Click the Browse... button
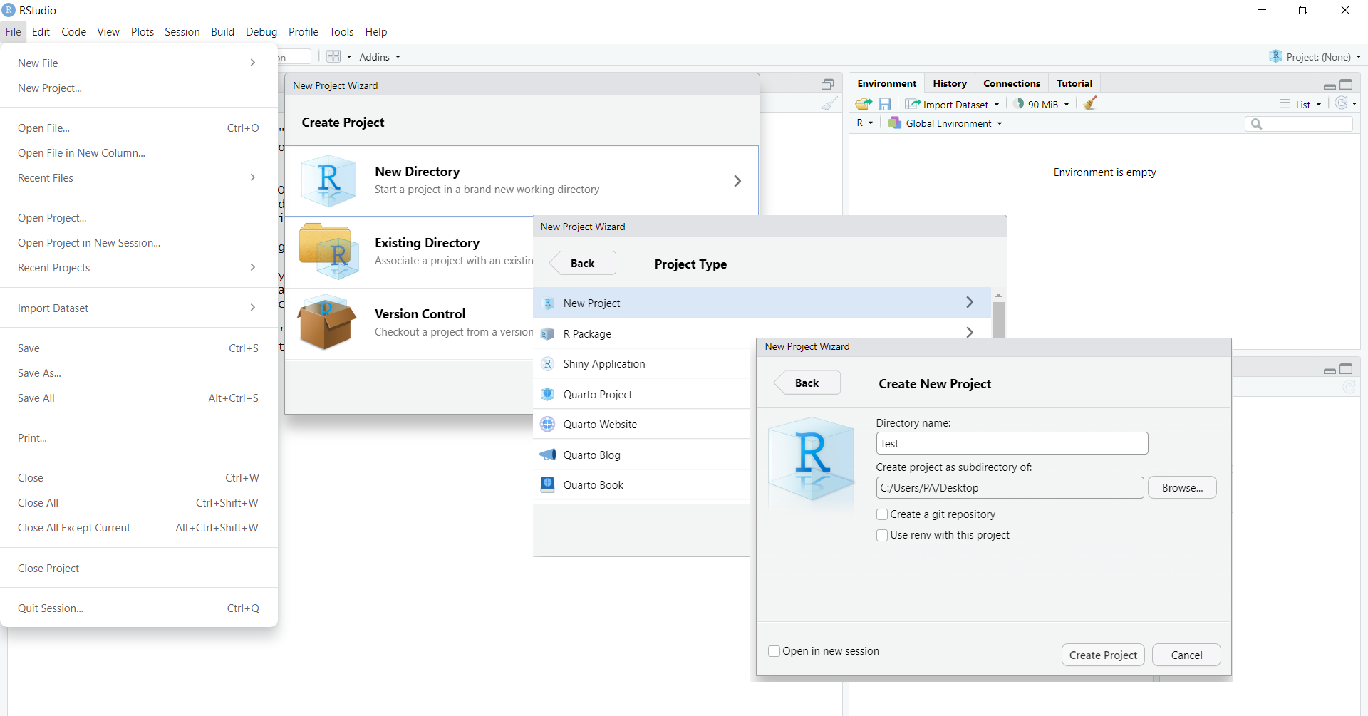 1182,488
